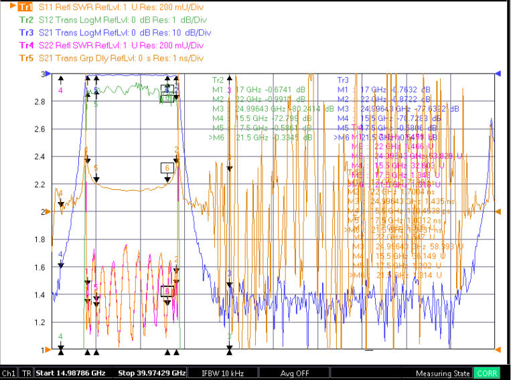The width and height of the screenshot is (511, 380).
Task: Click Tr2 marker readout M2 22 GHz -0.9911 dB
Action: [259, 99]
